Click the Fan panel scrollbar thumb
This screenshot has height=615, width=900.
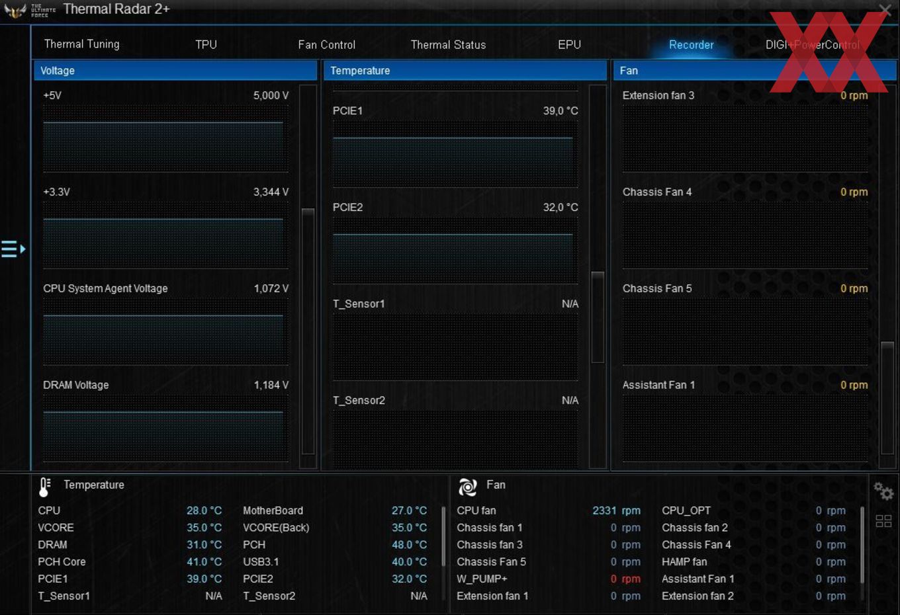pos(887,397)
